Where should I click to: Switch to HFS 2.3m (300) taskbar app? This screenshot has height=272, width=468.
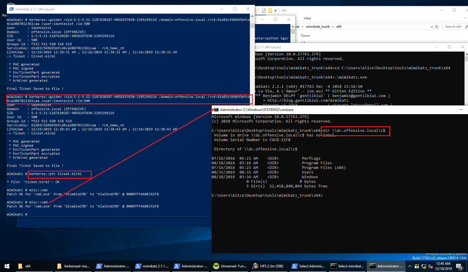[269, 266]
